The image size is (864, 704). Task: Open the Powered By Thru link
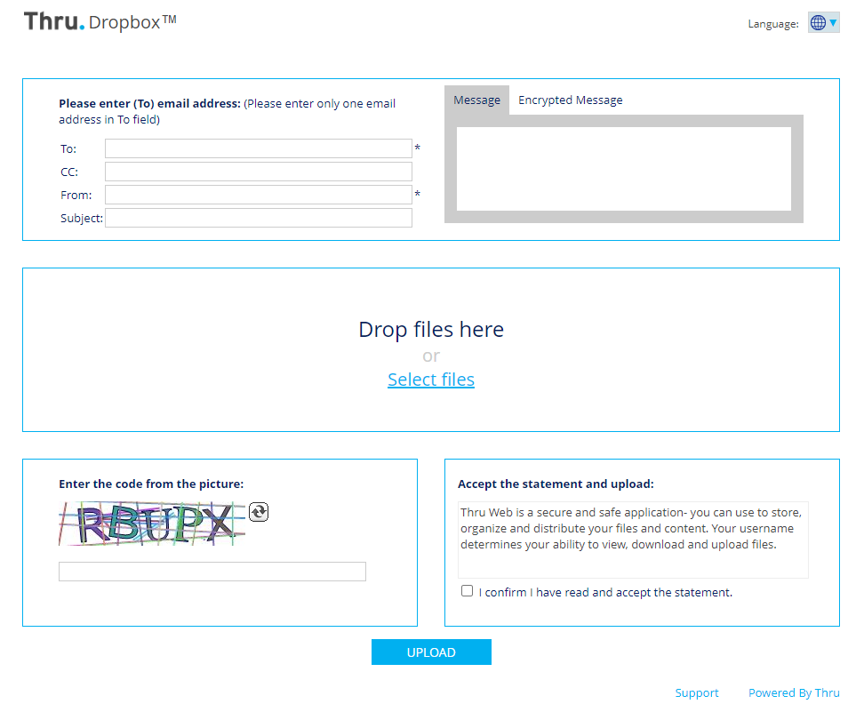pos(793,692)
